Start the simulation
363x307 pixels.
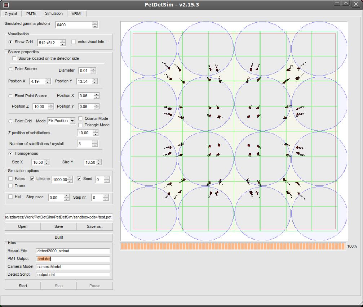coord(23,286)
